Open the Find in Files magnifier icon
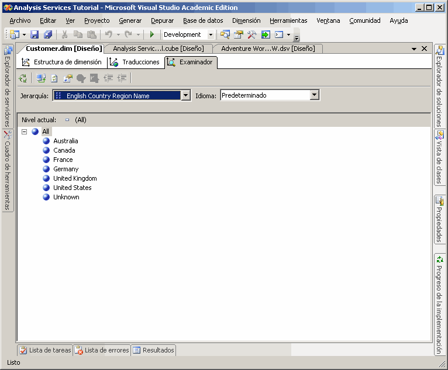This screenshot has width=448, height=370. 225,34
